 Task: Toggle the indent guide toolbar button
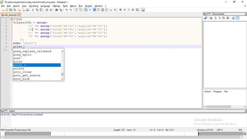click(94, 10)
